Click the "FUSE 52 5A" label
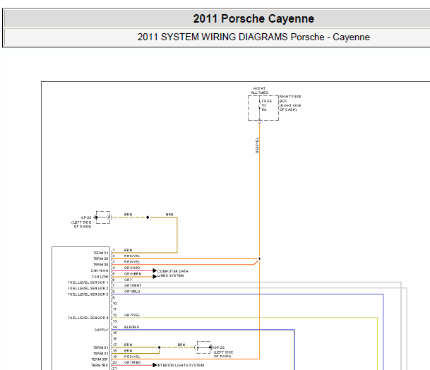Screen dimensions: 430x370 267,105
